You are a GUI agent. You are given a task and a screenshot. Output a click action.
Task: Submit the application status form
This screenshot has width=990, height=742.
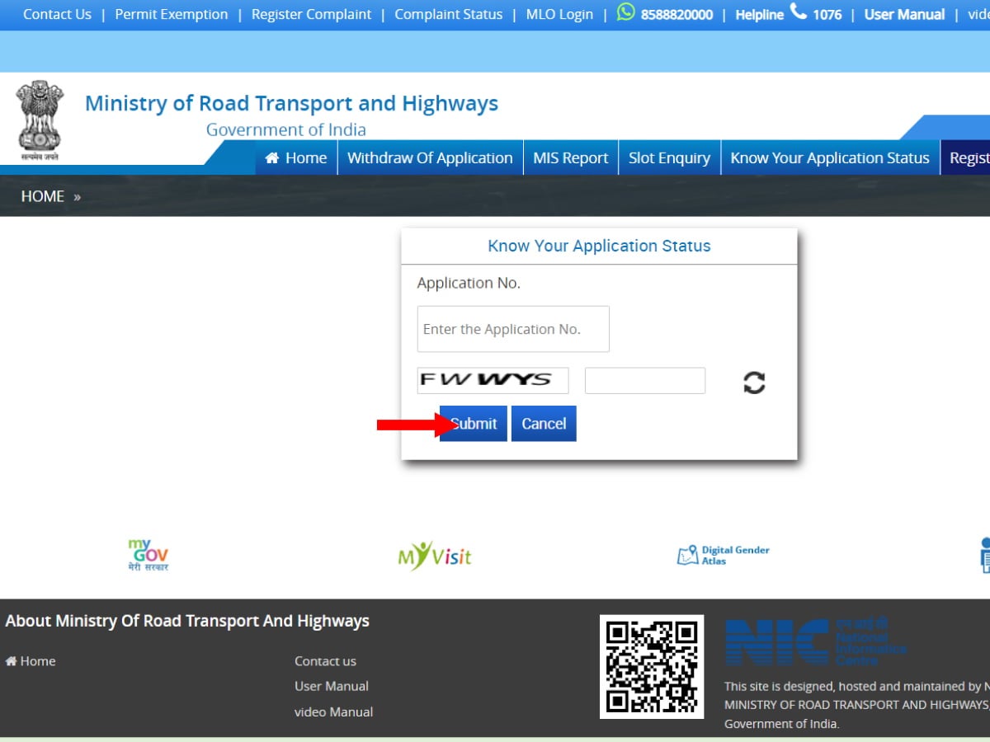point(473,423)
